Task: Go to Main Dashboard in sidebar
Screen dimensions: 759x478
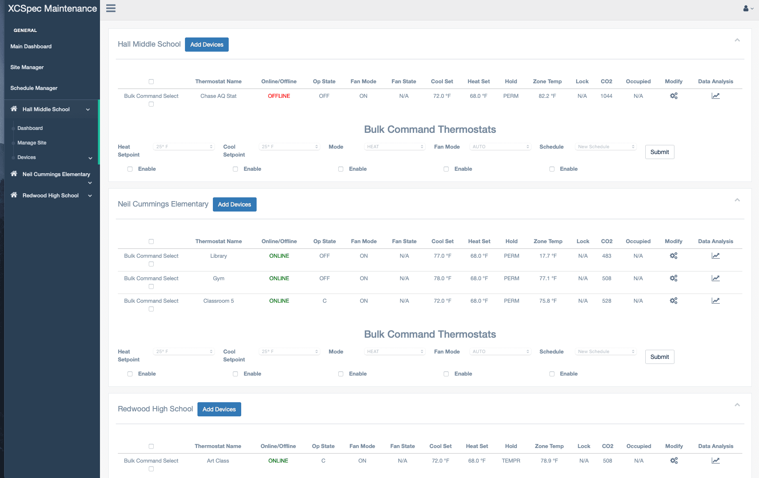Action: 31,47
